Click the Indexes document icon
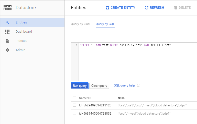Image resolution: width=197 pixels, height=124 pixels. pyautogui.click(x=7, y=41)
